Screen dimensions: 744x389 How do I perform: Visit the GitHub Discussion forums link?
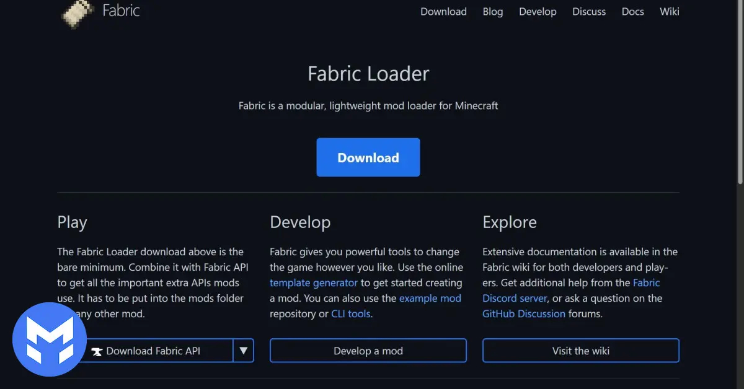coord(524,314)
